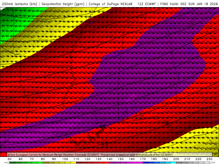Click the '140' value on the color scale
This screenshot has width=219, height=164.
[109, 159]
